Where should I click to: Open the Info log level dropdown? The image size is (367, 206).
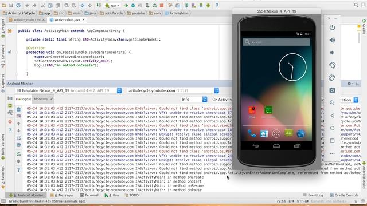tap(194, 100)
